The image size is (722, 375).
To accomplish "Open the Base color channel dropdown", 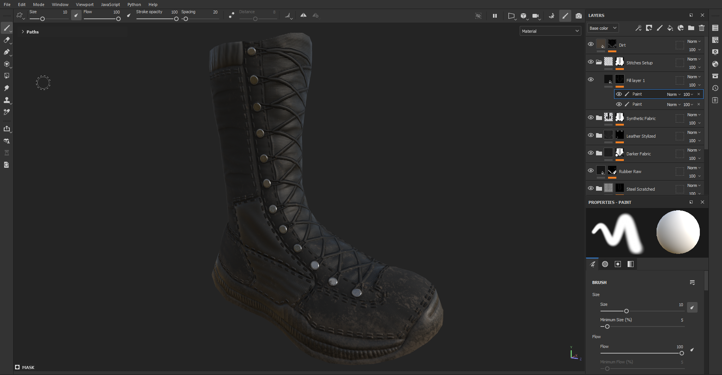I will tap(602, 28).
